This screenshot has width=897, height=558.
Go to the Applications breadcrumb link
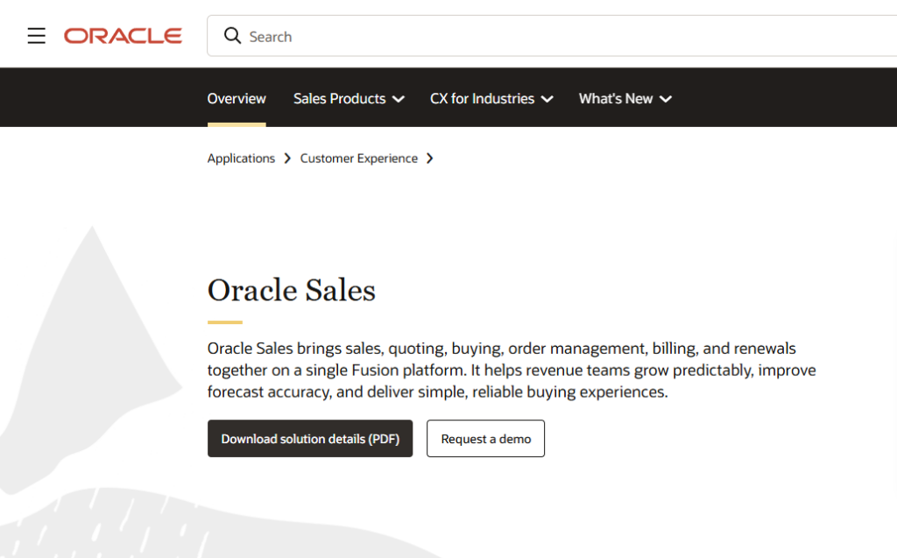[241, 159]
